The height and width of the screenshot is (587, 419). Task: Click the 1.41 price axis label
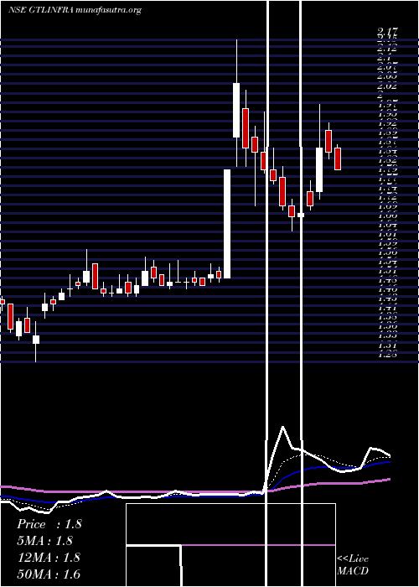click(x=387, y=308)
